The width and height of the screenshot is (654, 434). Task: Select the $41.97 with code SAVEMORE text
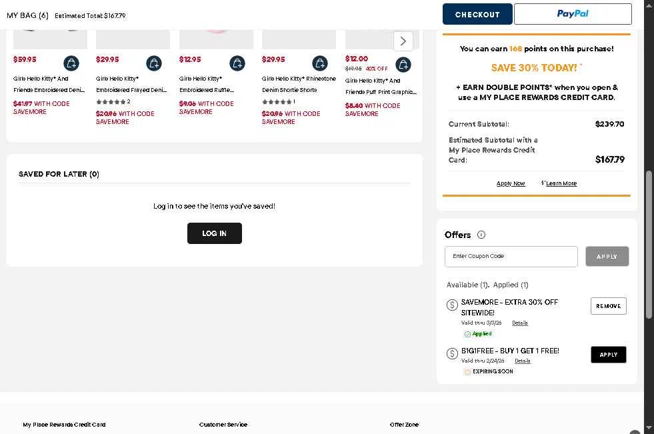[x=41, y=107]
